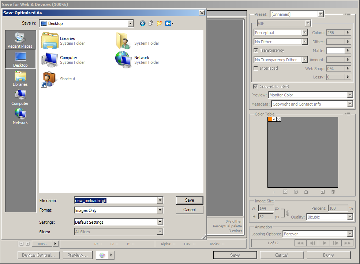Viewport: 360px width, 264px height.
Task: Select the briefcase Shortcut item
Action: (x=58, y=79)
